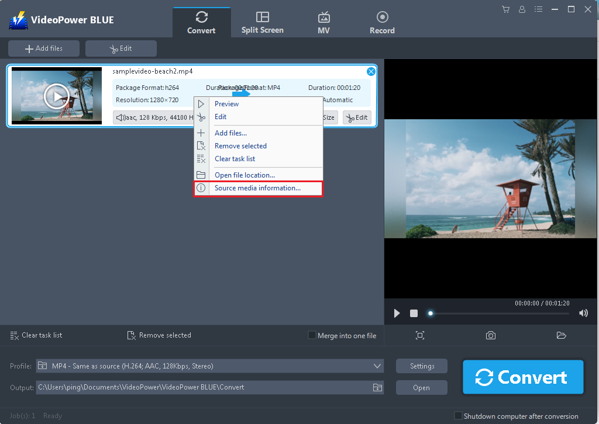
Task: Click the Clear task list icon
Action: [x=15, y=335]
